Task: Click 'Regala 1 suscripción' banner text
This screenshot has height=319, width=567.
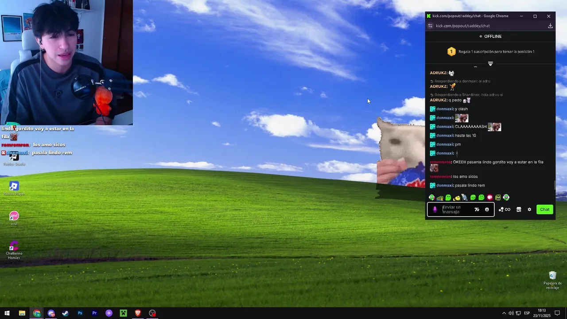Action: (x=496, y=51)
